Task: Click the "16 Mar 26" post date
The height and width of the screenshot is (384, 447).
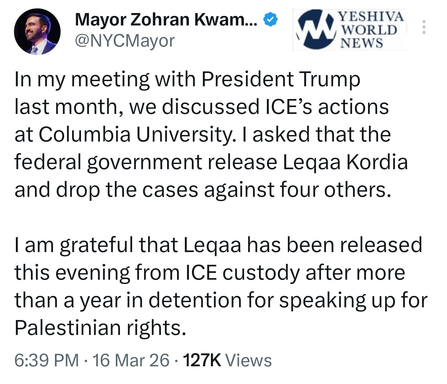Action: point(131,360)
